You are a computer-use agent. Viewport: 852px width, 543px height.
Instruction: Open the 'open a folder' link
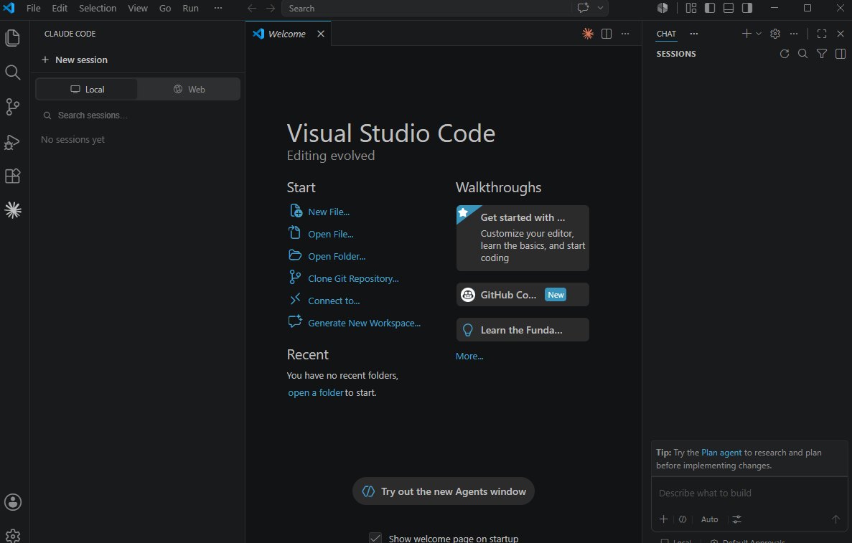click(x=316, y=392)
